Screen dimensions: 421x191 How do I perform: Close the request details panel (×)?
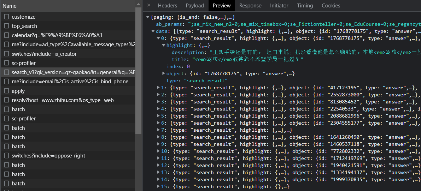point(149,5)
